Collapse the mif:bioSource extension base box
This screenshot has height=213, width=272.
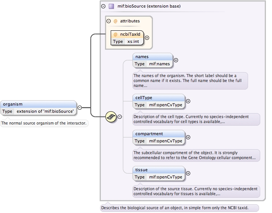103,6
